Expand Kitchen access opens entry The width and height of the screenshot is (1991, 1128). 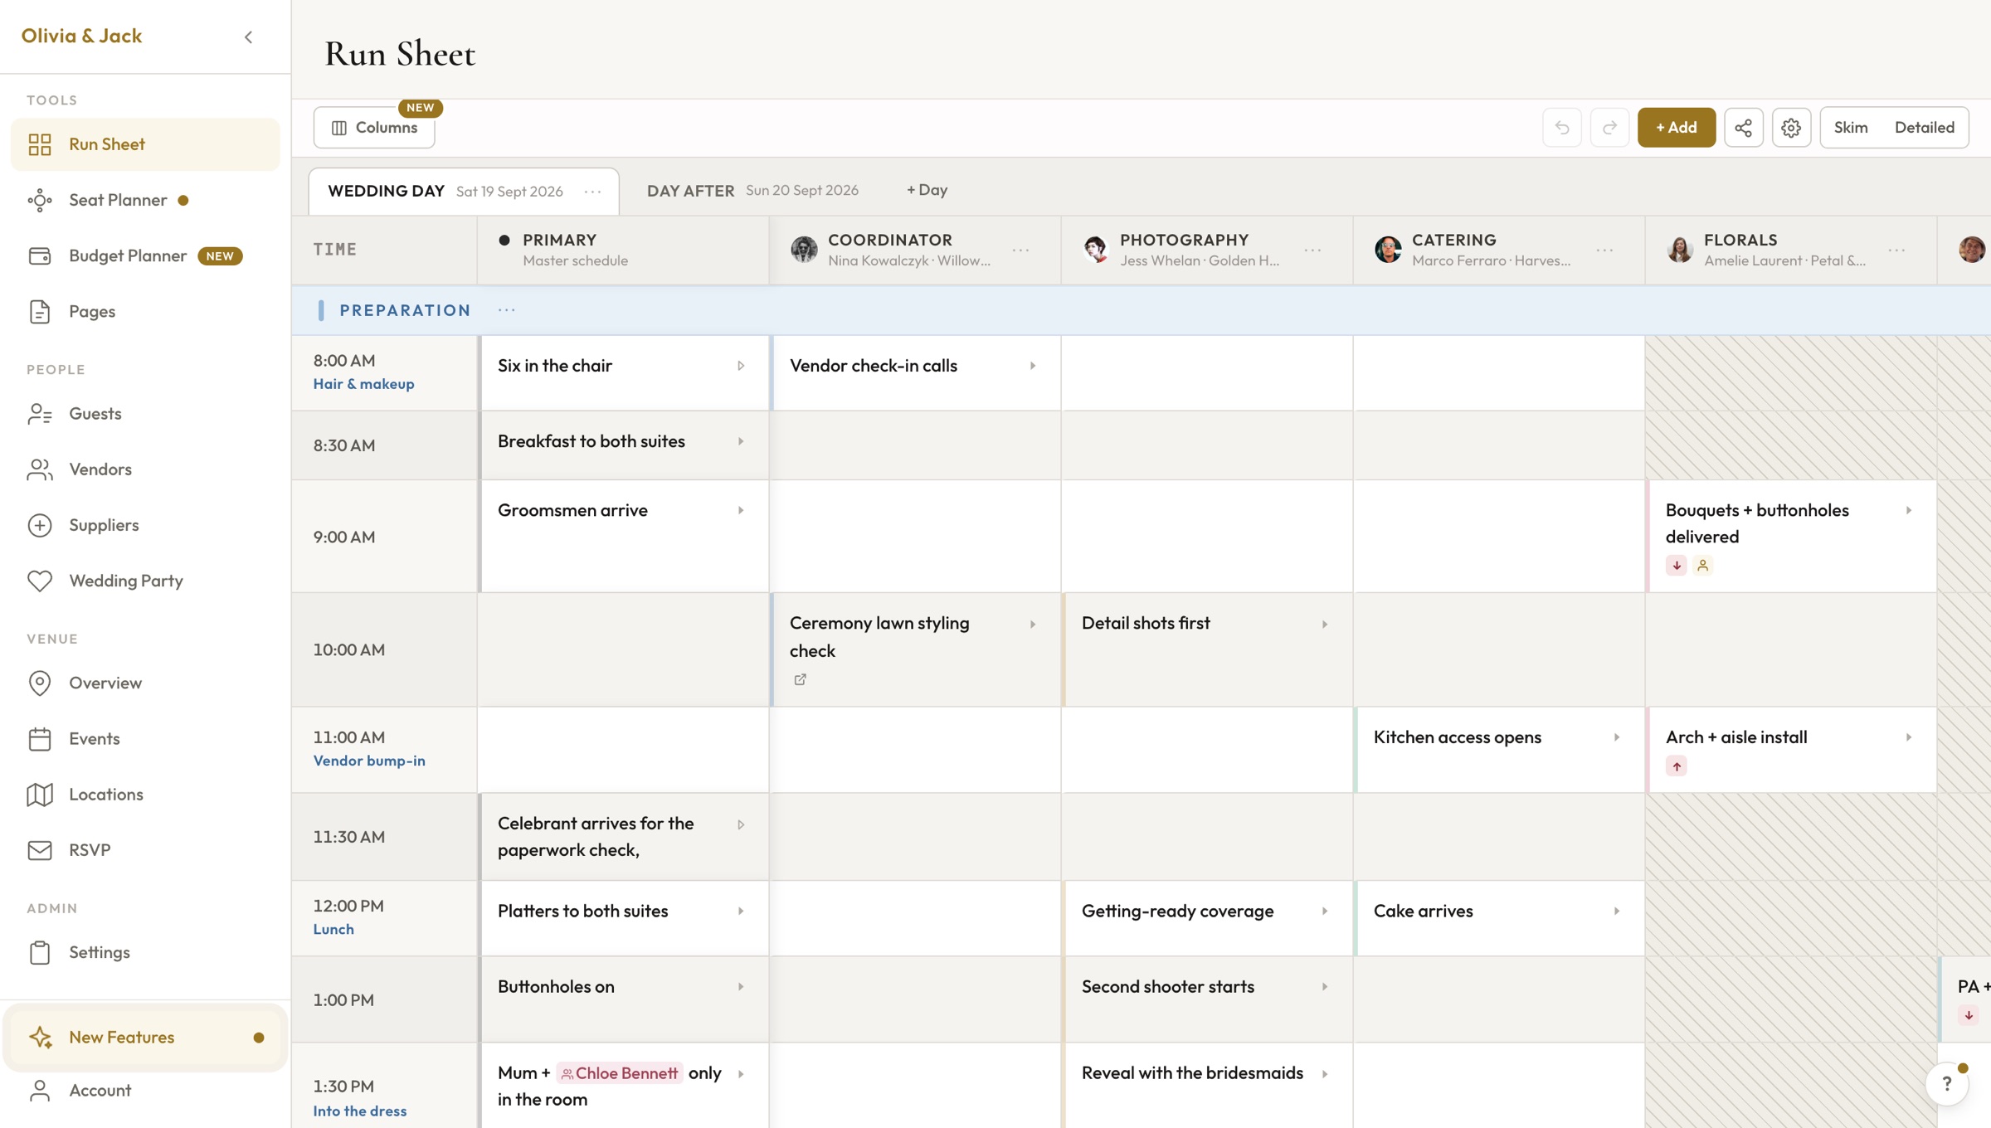pyautogui.click(x=1616, y=737)
